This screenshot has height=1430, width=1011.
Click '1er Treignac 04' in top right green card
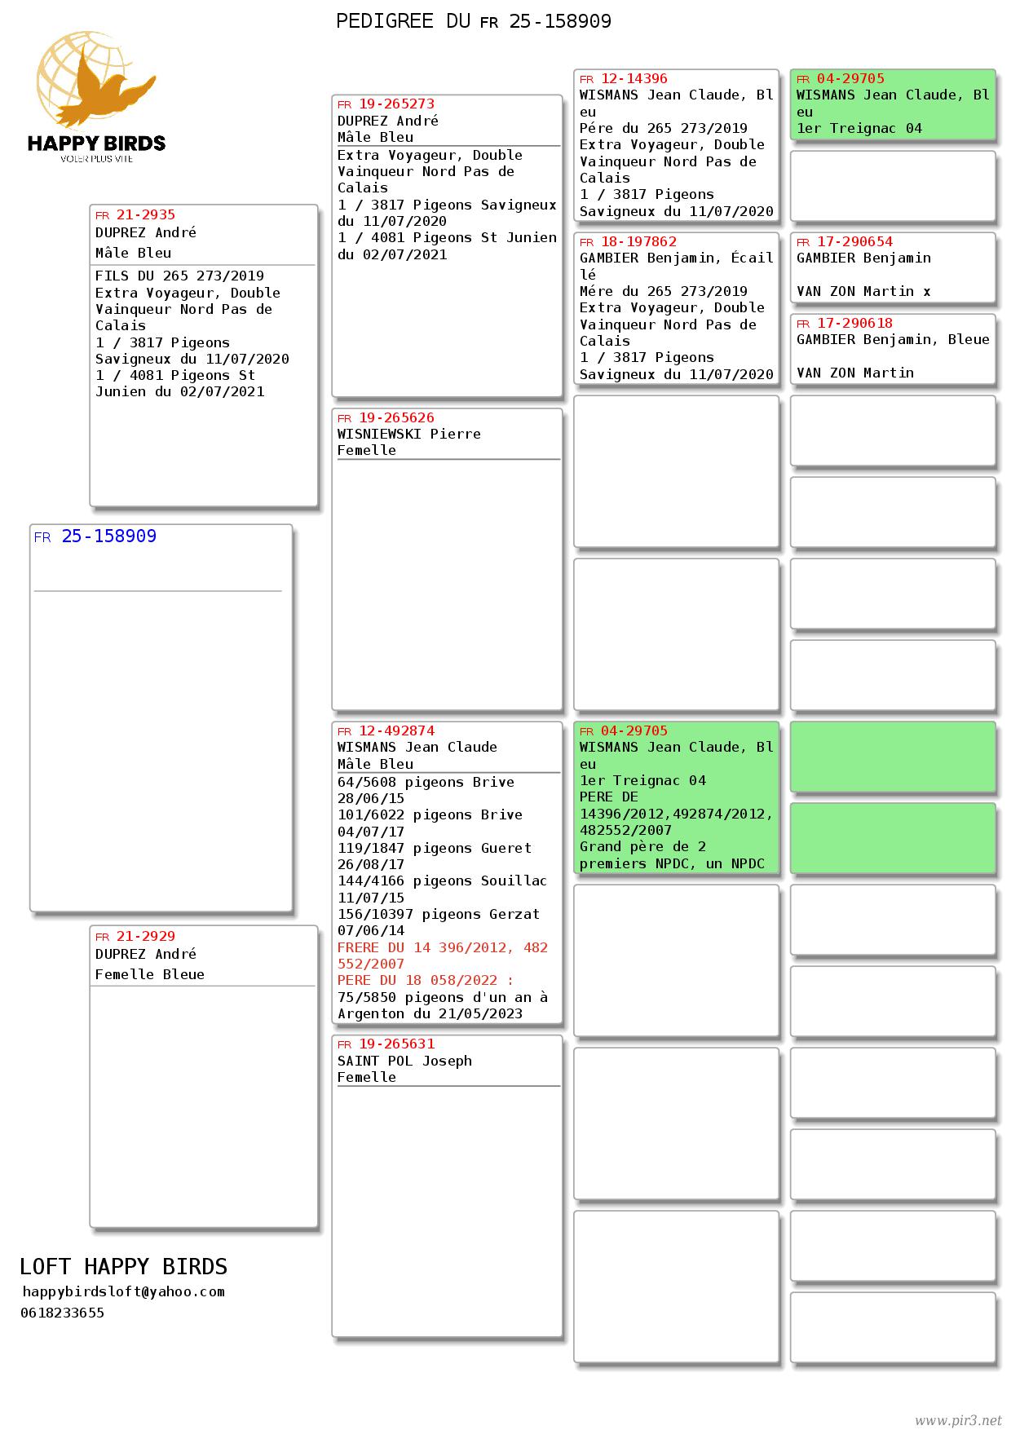(859, 128)
